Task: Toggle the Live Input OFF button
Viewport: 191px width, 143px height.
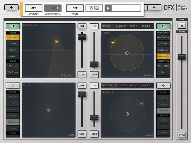Action: click(34, 8)
